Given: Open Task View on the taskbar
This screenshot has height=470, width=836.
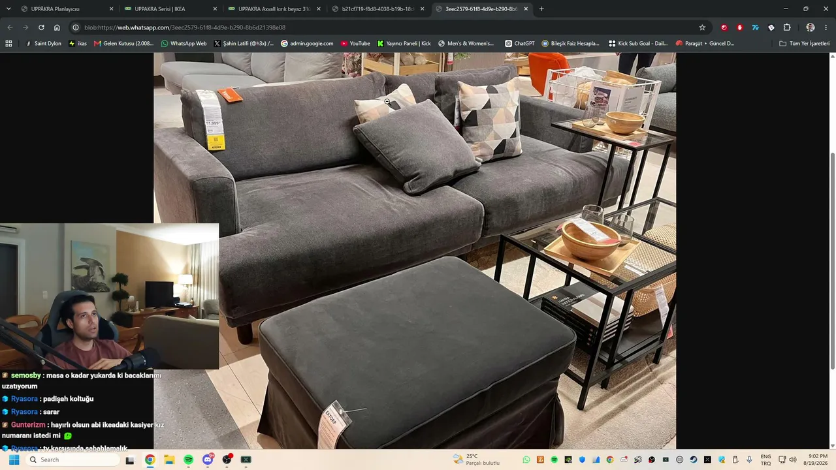Looking at the screenshot, I should pyautogui.click(x=130, y=460).
